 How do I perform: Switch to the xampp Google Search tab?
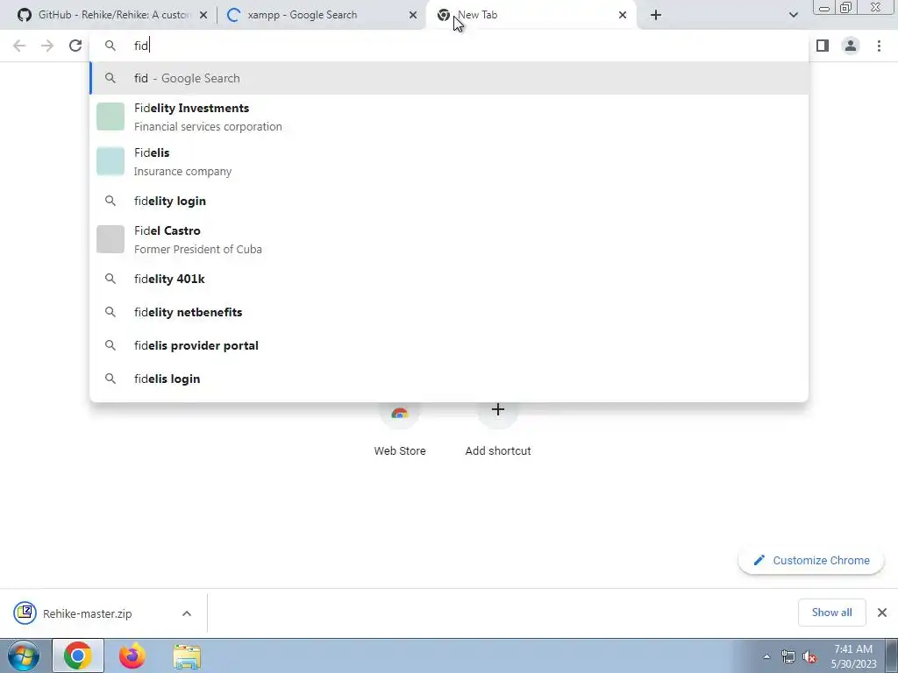tap(321, 15)
